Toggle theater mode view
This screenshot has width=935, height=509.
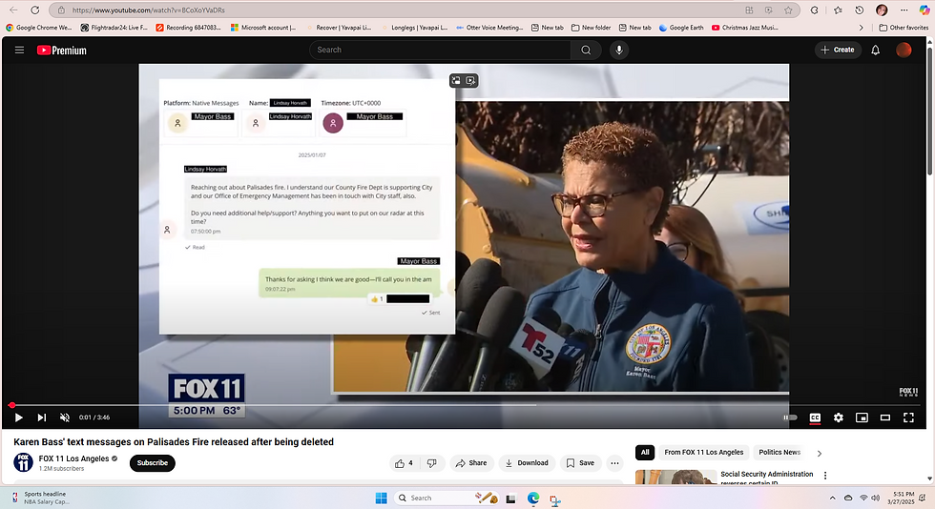point(885,417)
